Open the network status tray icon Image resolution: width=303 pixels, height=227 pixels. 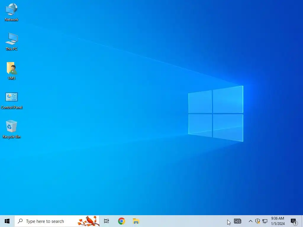pyautogui.click(x=265, y=221)
